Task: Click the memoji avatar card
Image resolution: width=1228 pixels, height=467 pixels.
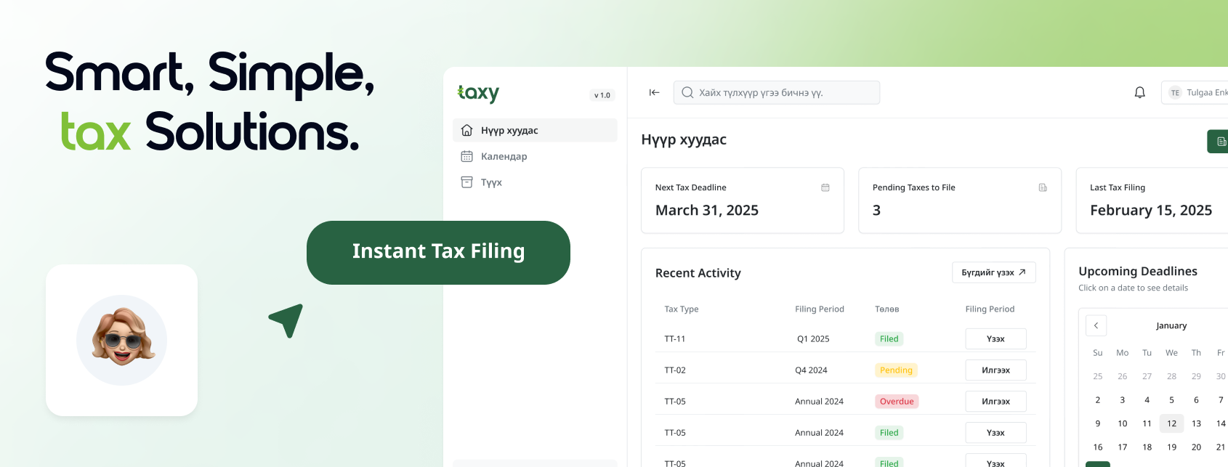Action: point(121,340)
